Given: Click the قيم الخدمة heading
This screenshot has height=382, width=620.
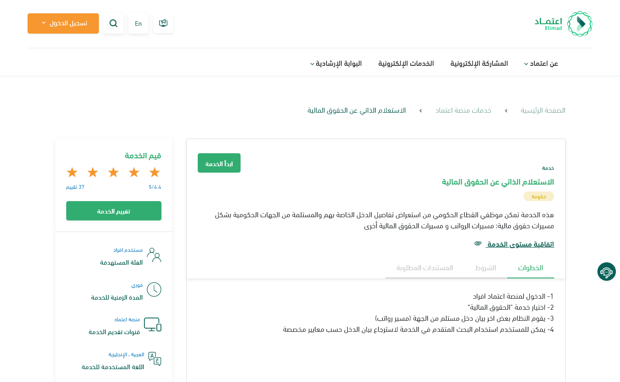Looking at the screenshot, I should pyautogui.click(x=143, y=156).
